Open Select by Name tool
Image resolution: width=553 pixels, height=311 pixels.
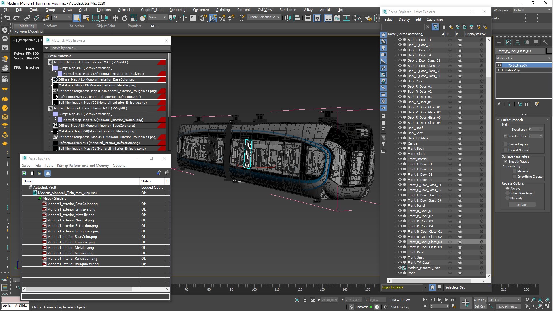pos(86,18)
